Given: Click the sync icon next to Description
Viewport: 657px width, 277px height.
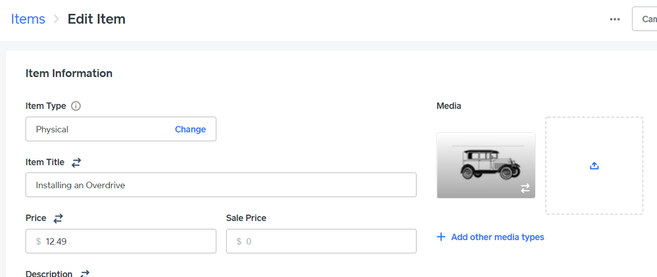Looking at the screenshot, I should point(84,274).
